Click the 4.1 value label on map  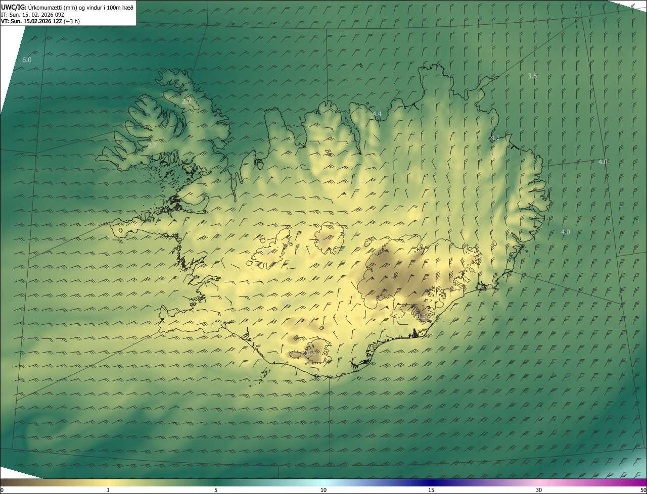(495, 137)
